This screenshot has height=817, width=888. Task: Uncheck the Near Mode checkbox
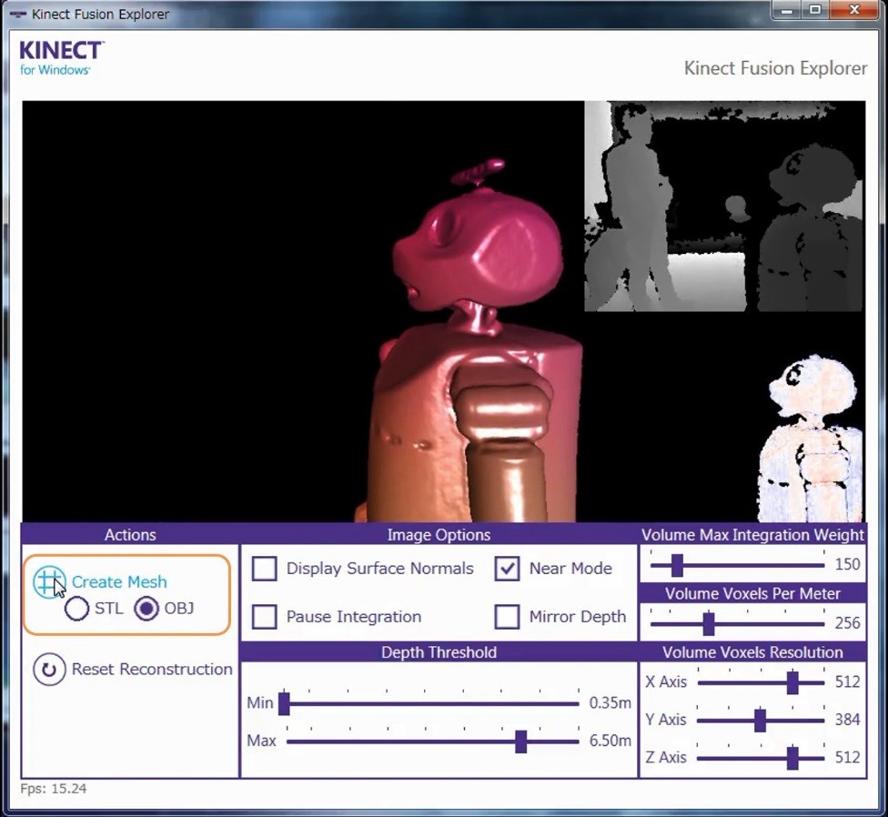[x=507, y=569]
